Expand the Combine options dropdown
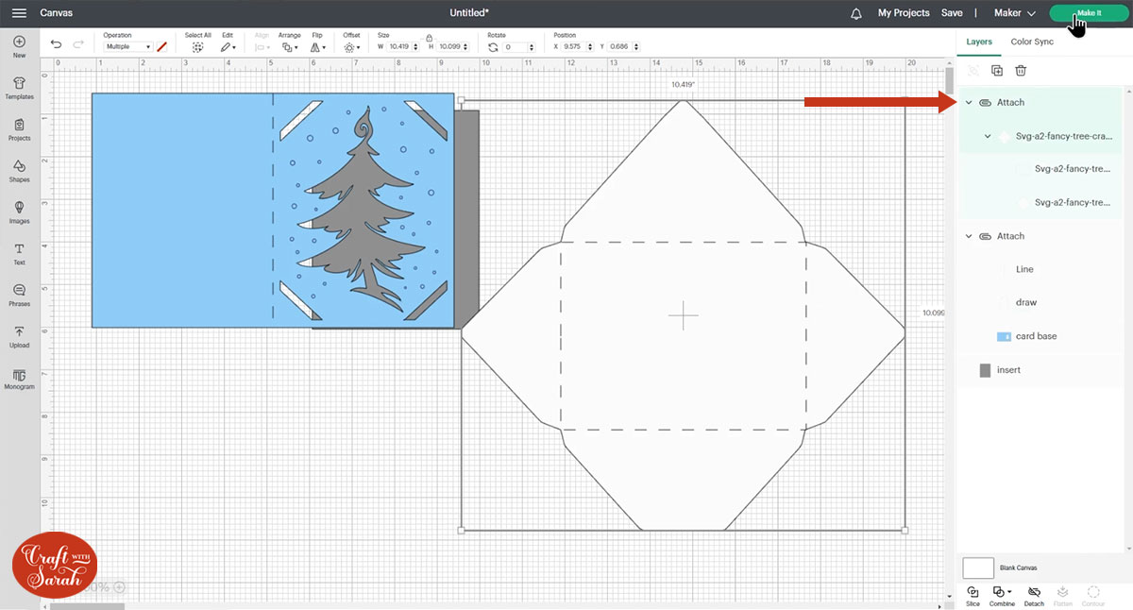The height and width of the screenshot is (610, 1133). [1009, 592]
